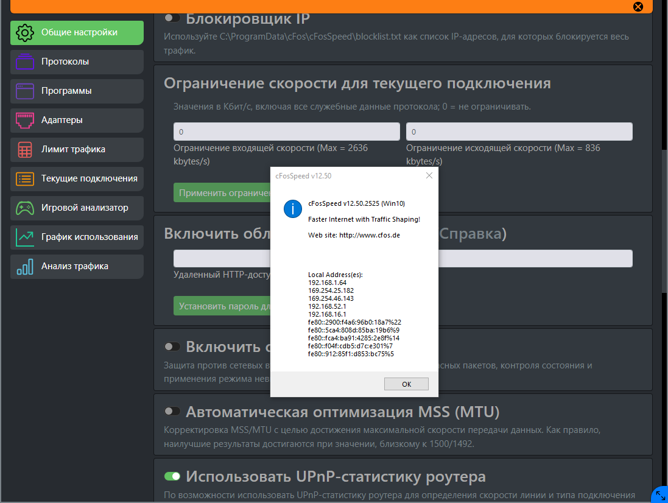668x503 pixels.
Task: Click the 192.168.16.1 address line
Action: point(327,314)
